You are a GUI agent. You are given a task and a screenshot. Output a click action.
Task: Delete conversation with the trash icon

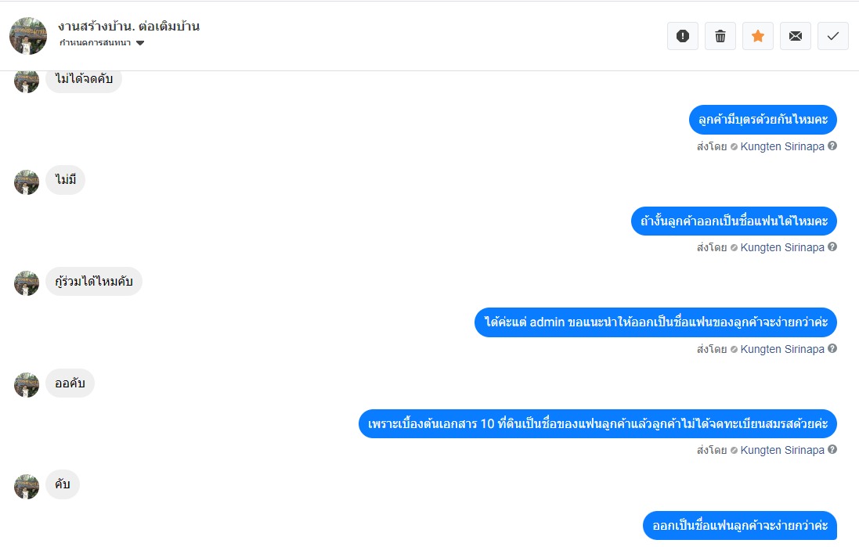[x=720, y=36]
